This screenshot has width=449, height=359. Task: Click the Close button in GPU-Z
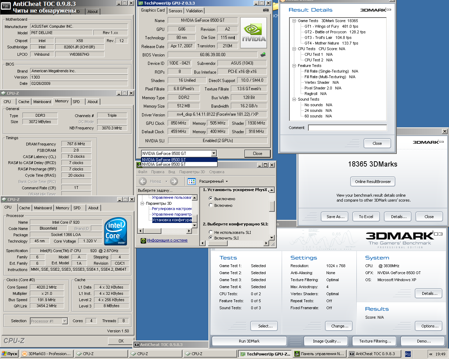click(x=257, y=154)
